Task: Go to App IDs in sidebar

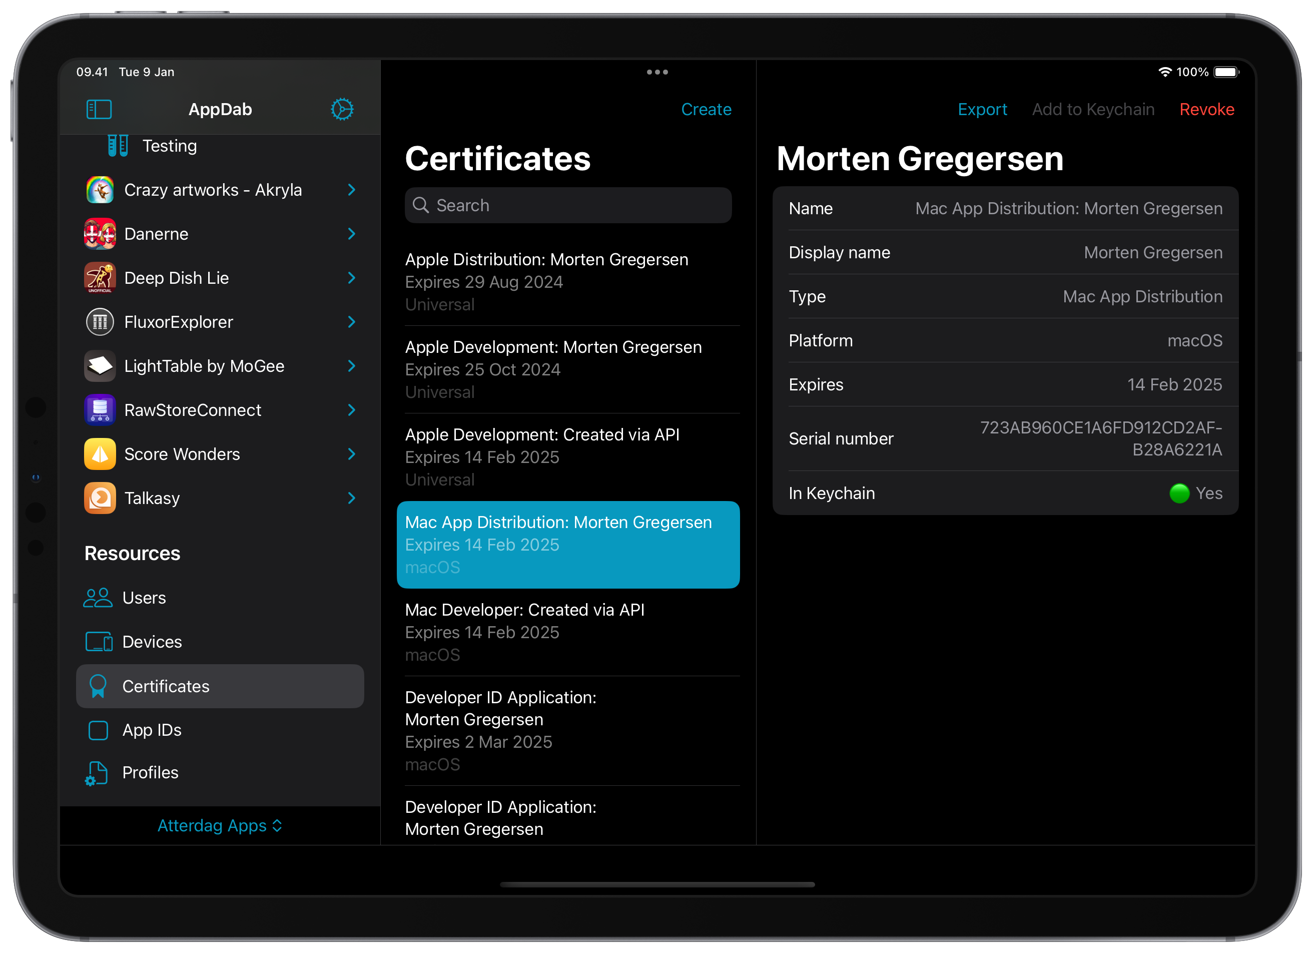Action: tap(152, 730)
